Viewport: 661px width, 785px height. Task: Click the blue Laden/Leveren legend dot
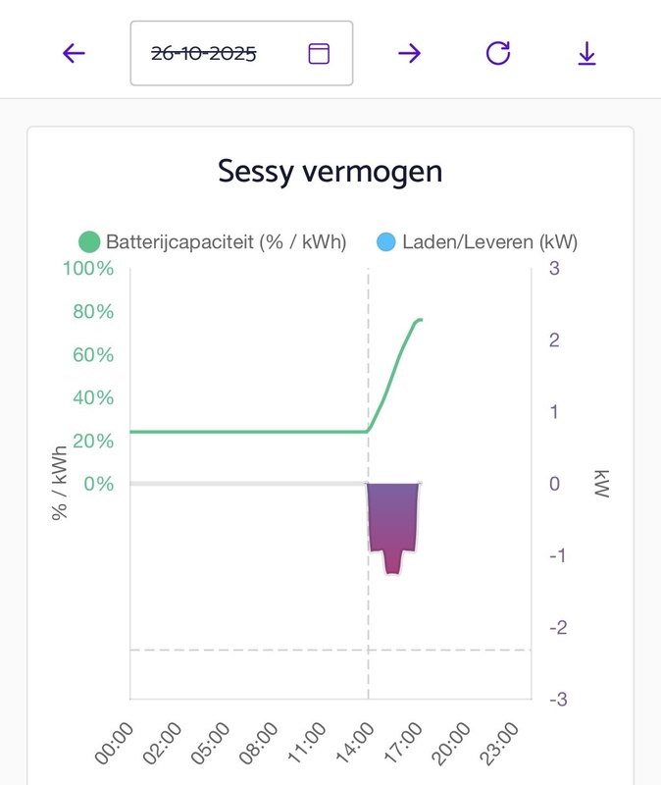click(x=386, y=241)
